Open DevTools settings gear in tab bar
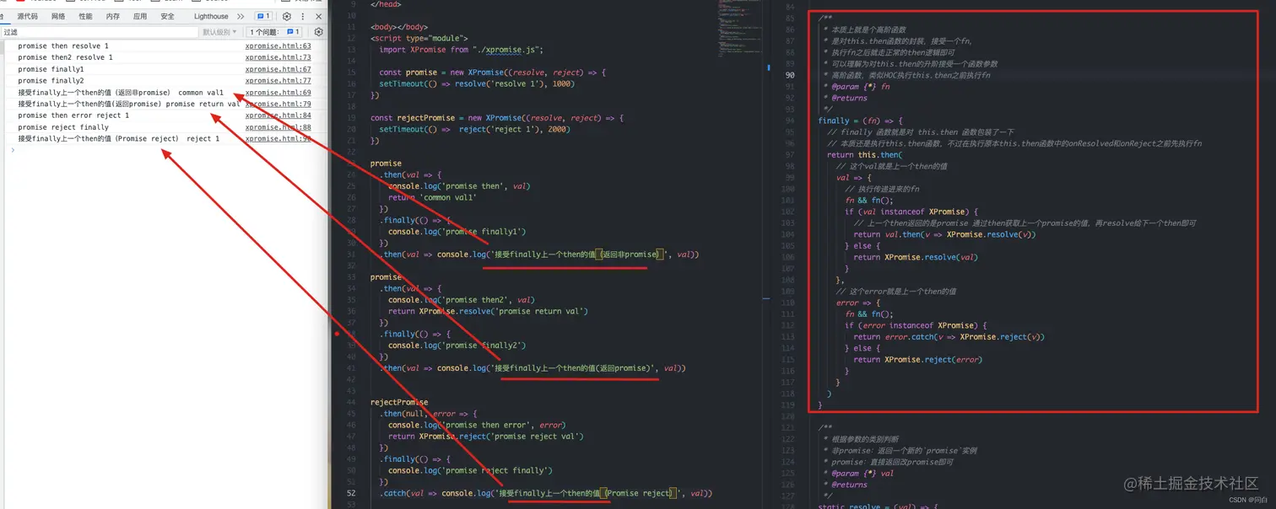1276x509 pixels. 287,16
